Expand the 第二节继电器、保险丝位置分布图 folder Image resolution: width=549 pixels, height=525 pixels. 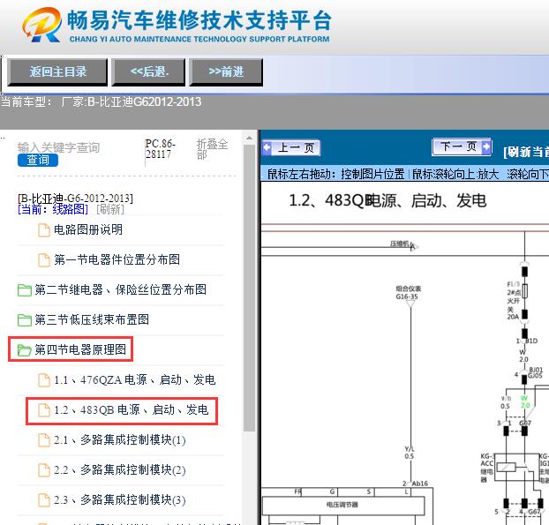[120, 289]
